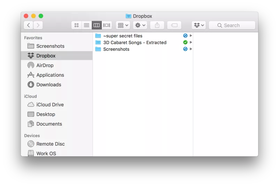Click the Downloads arrow icon
The height and width of the screenshot is (186, 279).
(31, 84)
